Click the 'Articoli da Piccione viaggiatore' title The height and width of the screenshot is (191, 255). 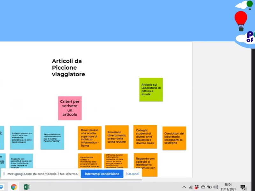69,67
